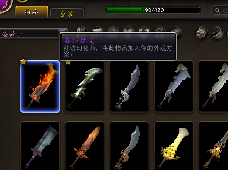Click the dropdown arrow next to 圣骑士
The width and height of the screenshot is (228, 170).
[63, 33]
